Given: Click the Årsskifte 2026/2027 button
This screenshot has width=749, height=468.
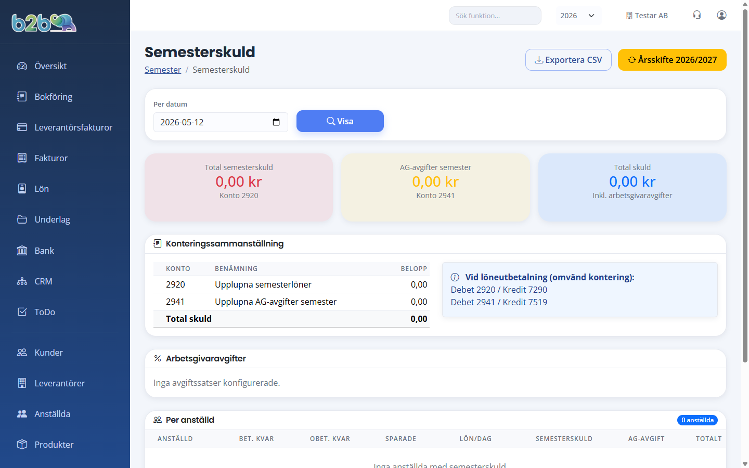Looking at the screenshot, I should pos(672,60).
